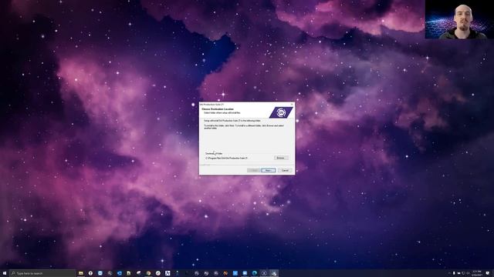Close the installer dialog with X
The image size is (494, 277).
pyautogui.click(x=292, y=105)
